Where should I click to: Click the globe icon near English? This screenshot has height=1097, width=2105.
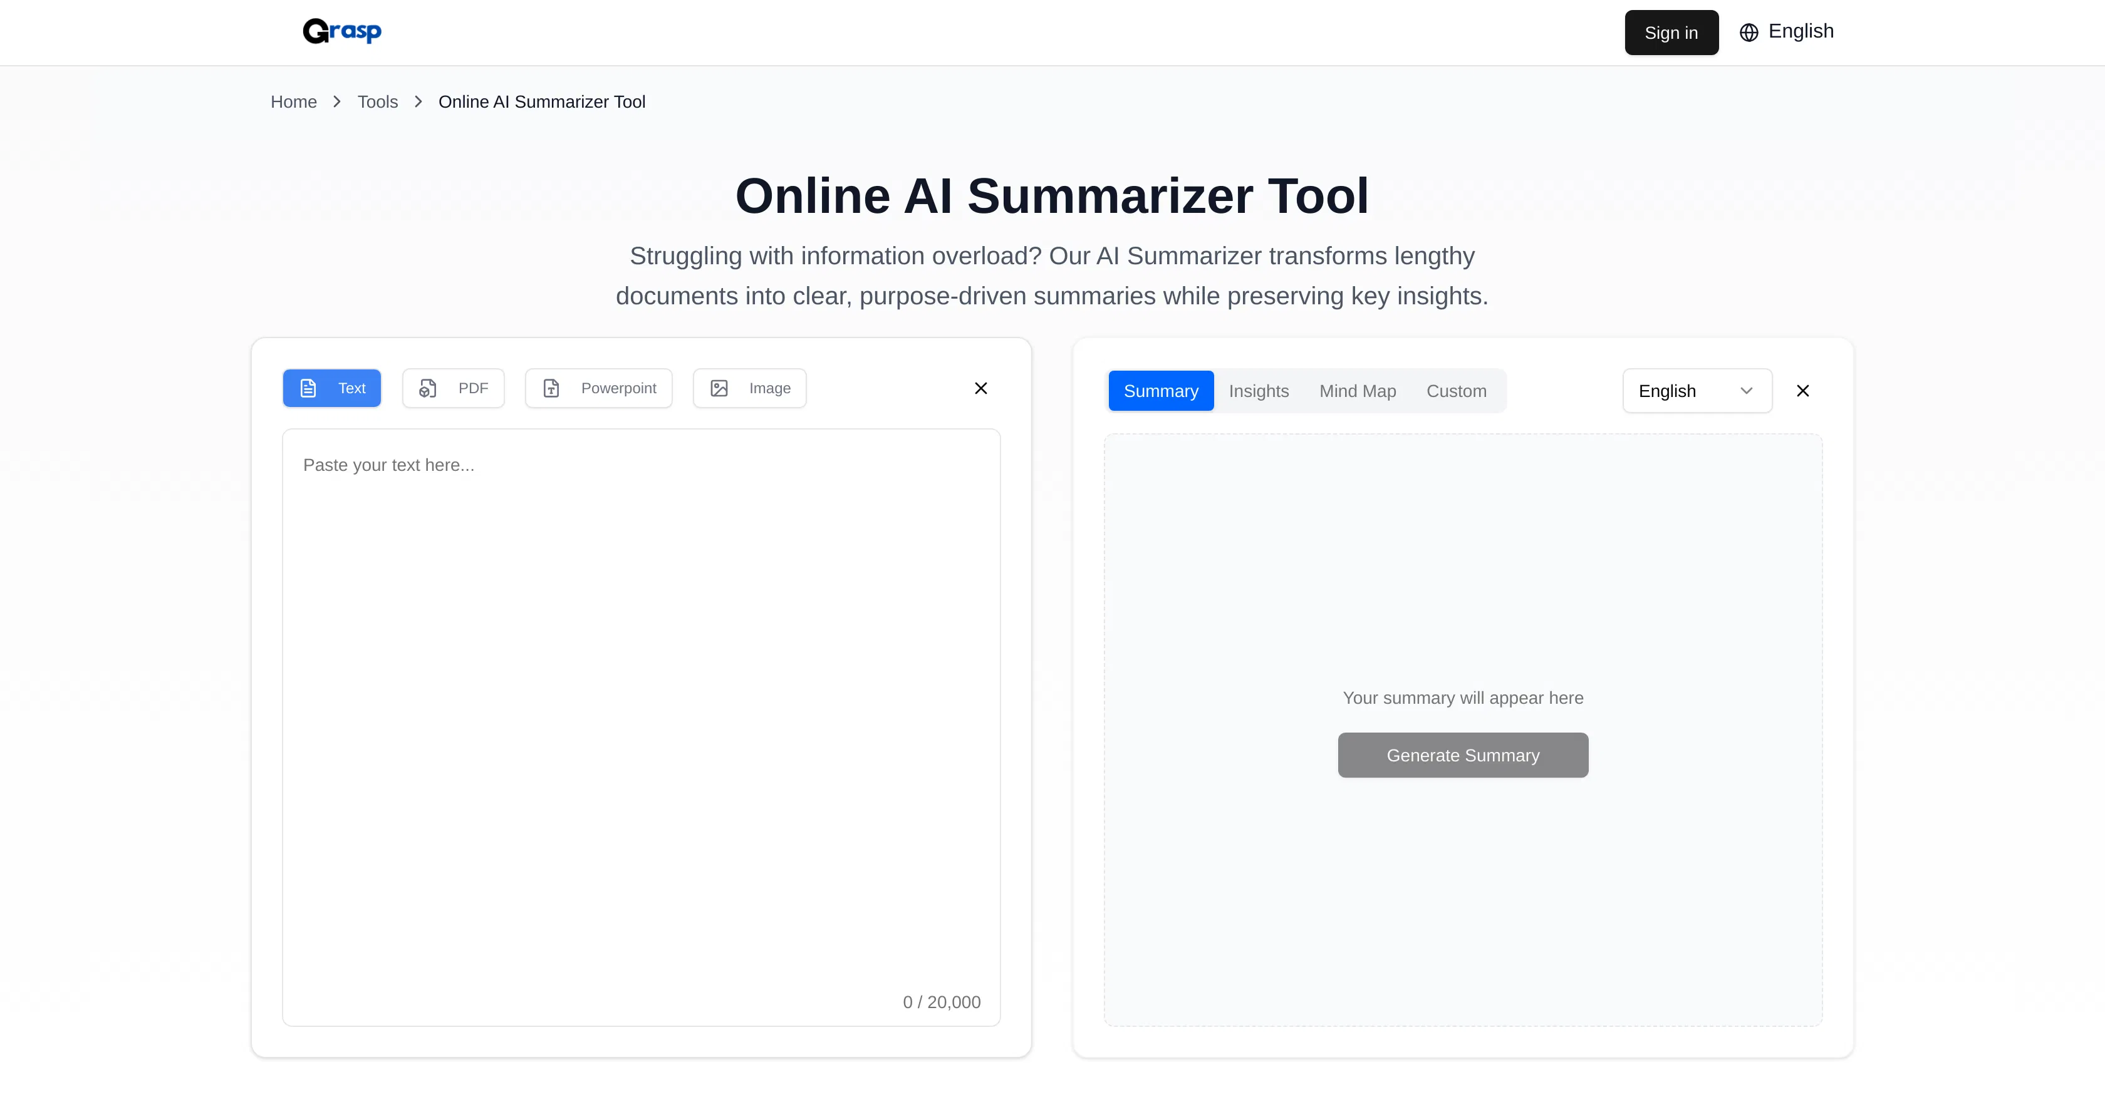(1748, 32)
